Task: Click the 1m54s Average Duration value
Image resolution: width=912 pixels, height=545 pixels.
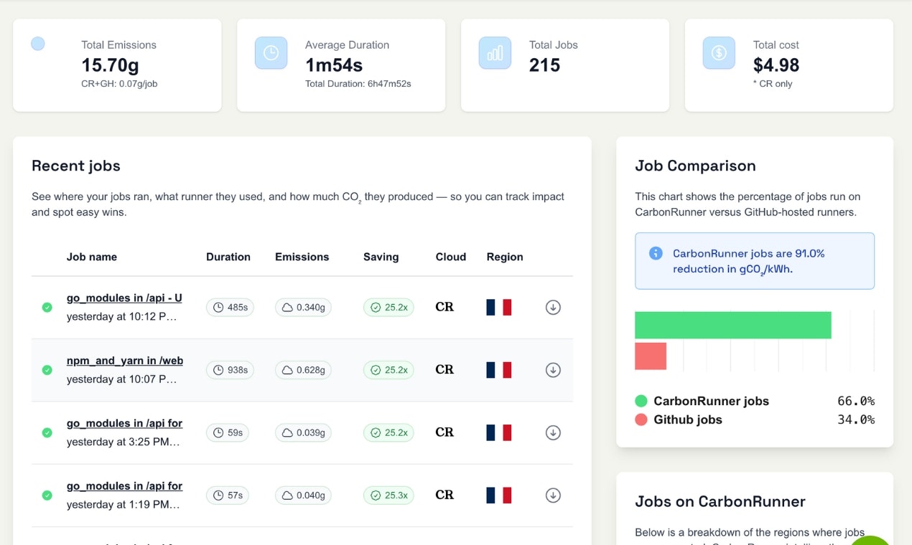Action: coord(334,65)
